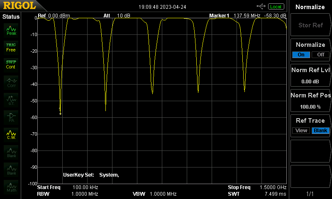Turn Normalize On
Image resolution: width=332 pixels, height=199 pixels.
pyautogui.click(x=301, y=55)
